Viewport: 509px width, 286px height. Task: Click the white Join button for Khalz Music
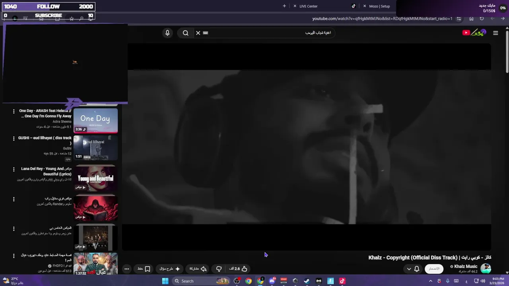coord(434,269)
